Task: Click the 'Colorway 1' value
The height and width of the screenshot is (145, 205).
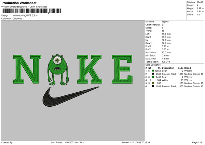Action: point(18,18)
